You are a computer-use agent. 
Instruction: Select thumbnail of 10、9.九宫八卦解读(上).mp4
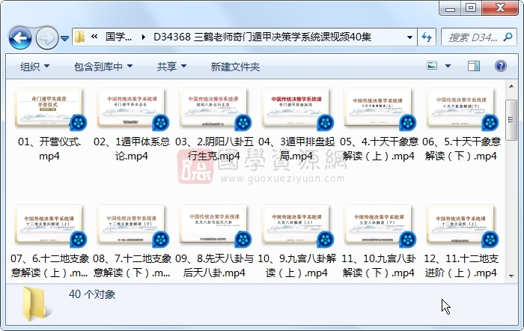coord(296,224)
